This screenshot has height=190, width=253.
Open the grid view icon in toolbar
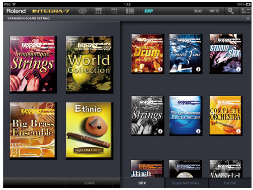coord(98,11)
